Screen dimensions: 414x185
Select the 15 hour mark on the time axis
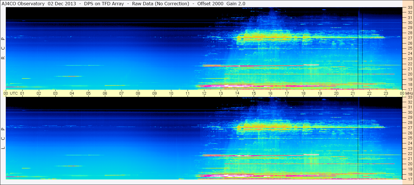(x=254, y=93)
